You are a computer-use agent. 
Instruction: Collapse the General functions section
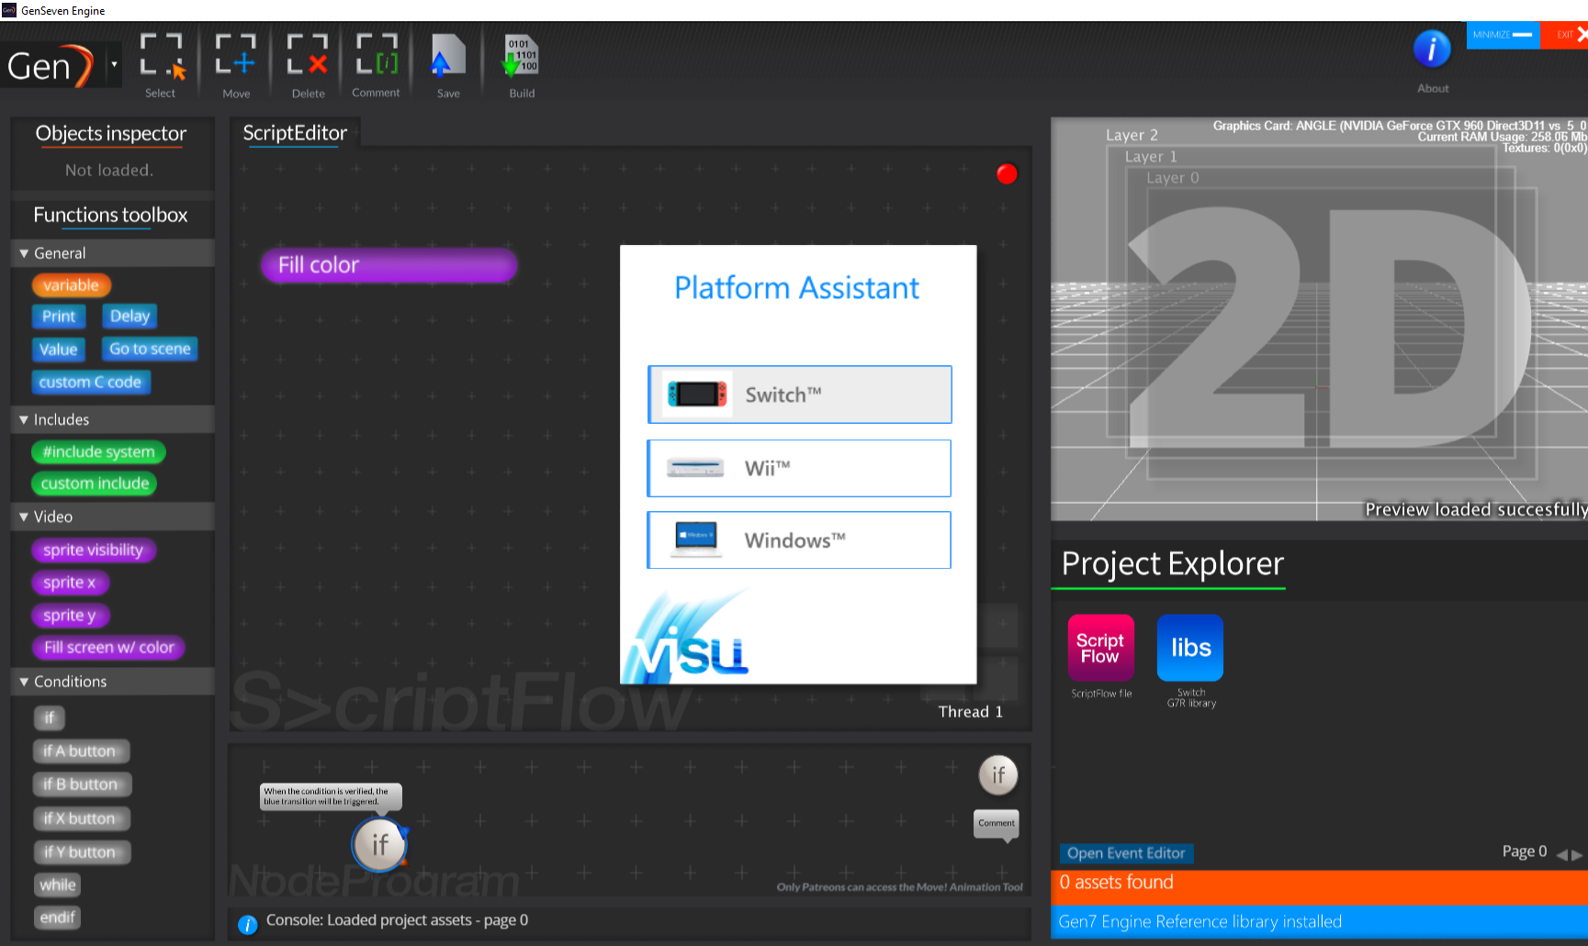click(24, 253)
